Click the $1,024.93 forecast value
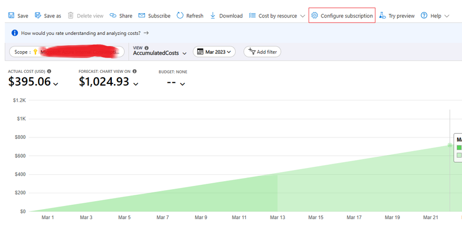462x226 pixels. [x=104, y=82]
